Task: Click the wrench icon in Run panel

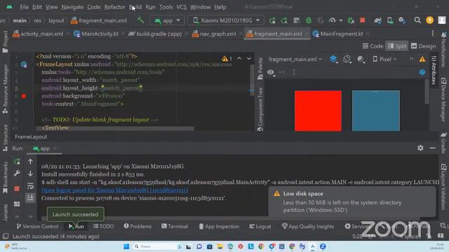Action: tap(17, 174)
